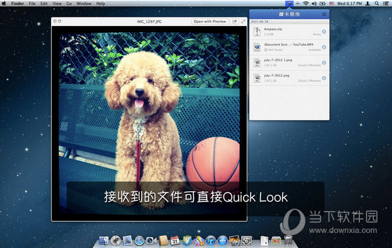The width and height of the screenshot is (392, 248).
Task: Open Apple menu
Action: pos(4,4)
